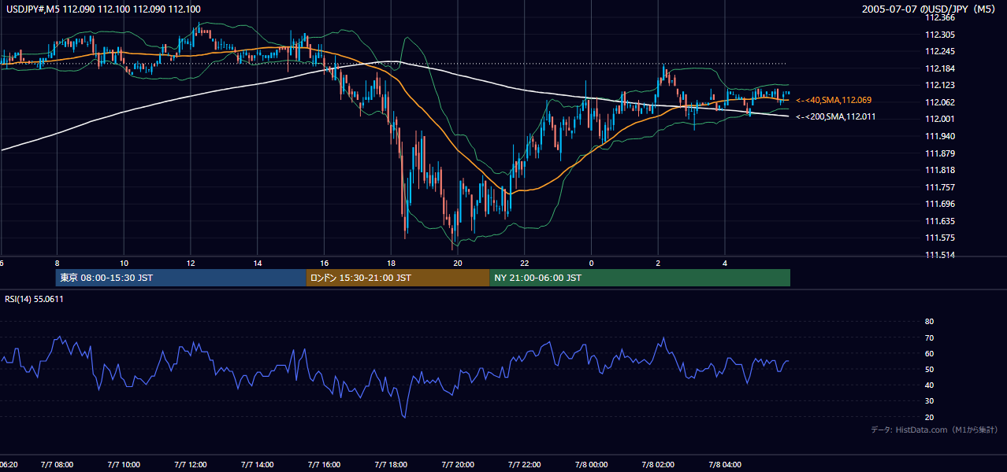The width and height of the screenshot is (1007, 472).
Task: Click RSI level 30 on the RSI axis
Action: (x=929, y=400)
